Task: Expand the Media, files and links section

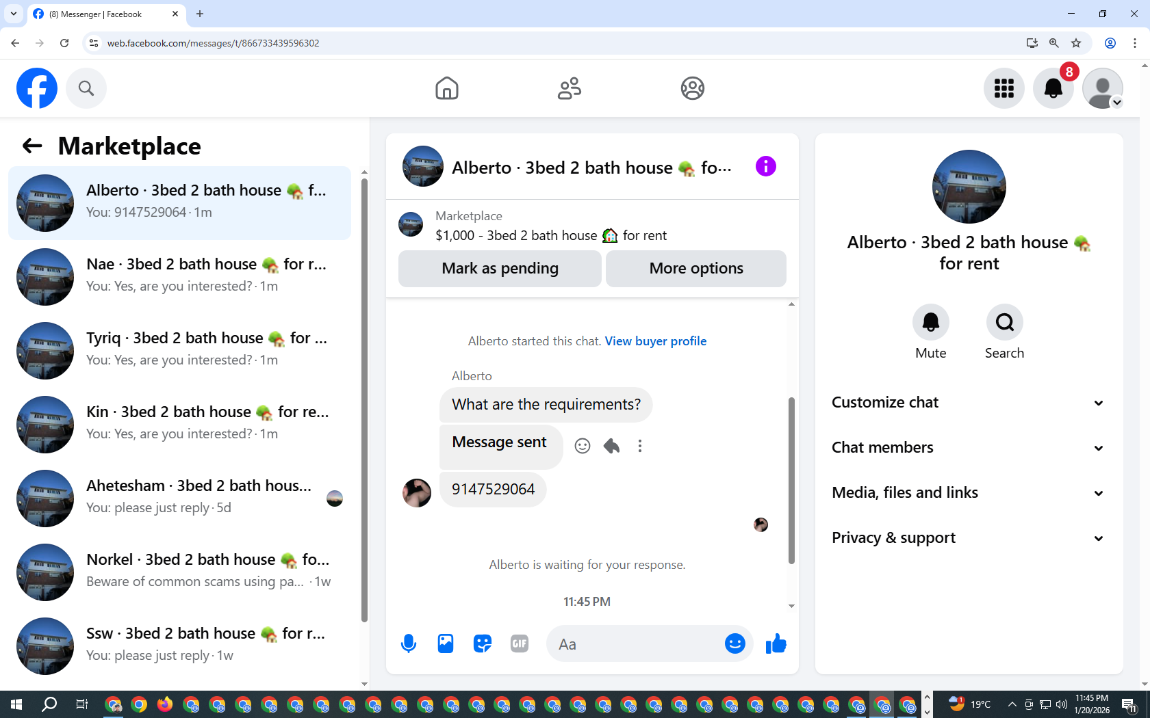Action: (969, 493)
